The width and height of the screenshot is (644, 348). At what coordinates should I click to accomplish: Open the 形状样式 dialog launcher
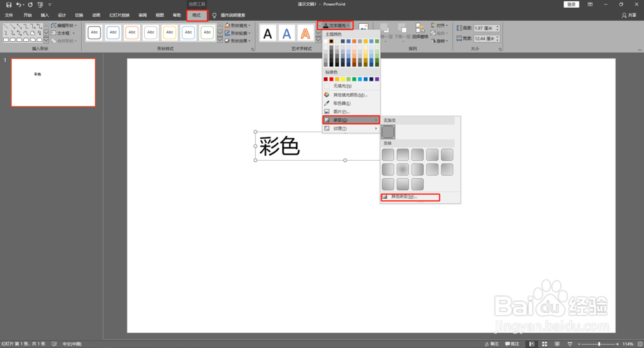252,50
